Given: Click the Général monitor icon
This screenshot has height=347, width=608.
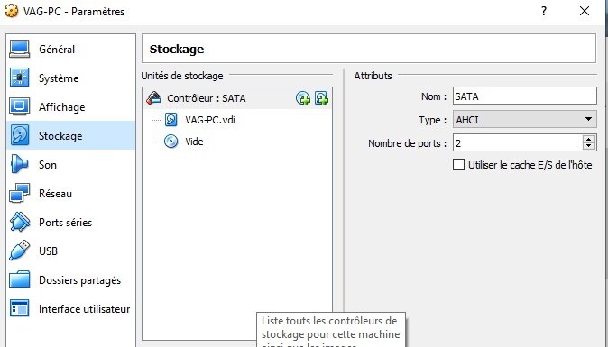Looking at the screenshot, I should [x=19, y=50].
